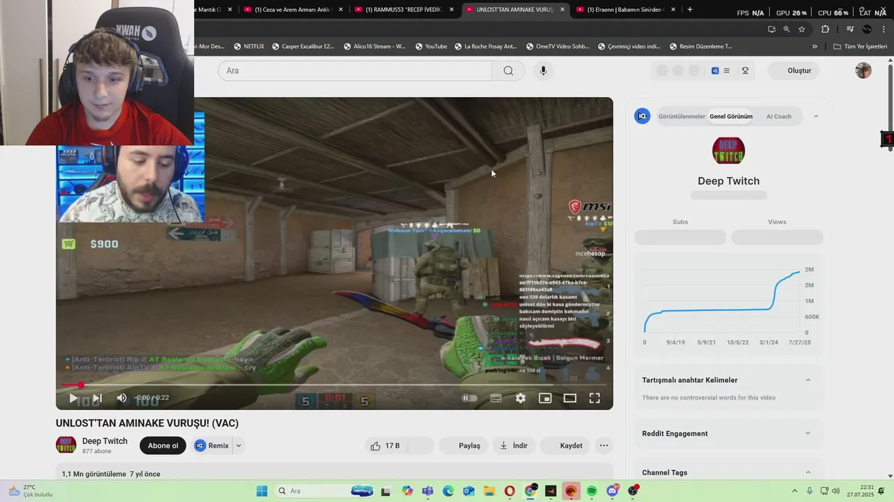The width and height of the screenshot is (894, 502).
Task: Toggle the autoplay switch in player
Action: [x=469, y=398]
